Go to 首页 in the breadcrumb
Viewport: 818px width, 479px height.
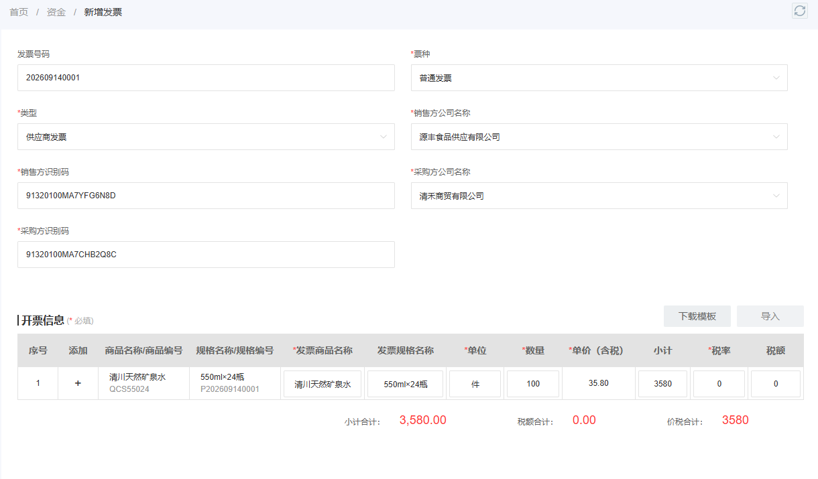coord(19,12)
